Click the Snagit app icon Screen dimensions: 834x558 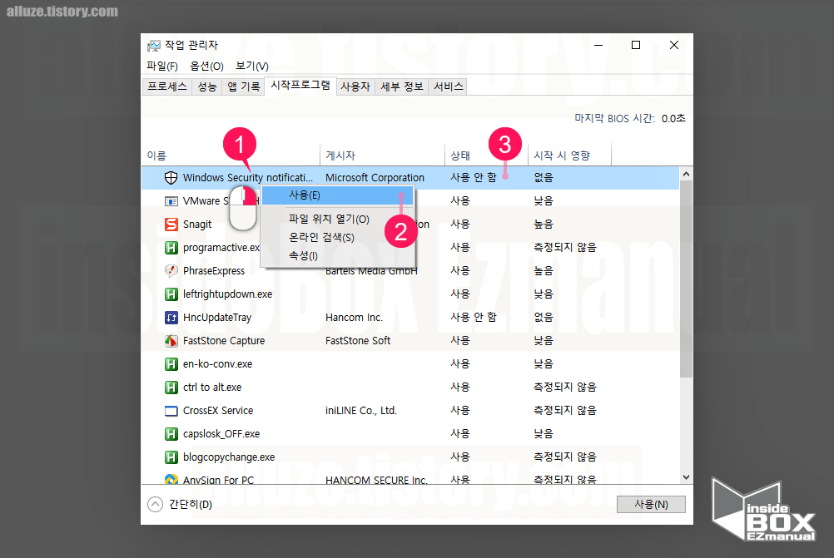click(x=171, y=225)
